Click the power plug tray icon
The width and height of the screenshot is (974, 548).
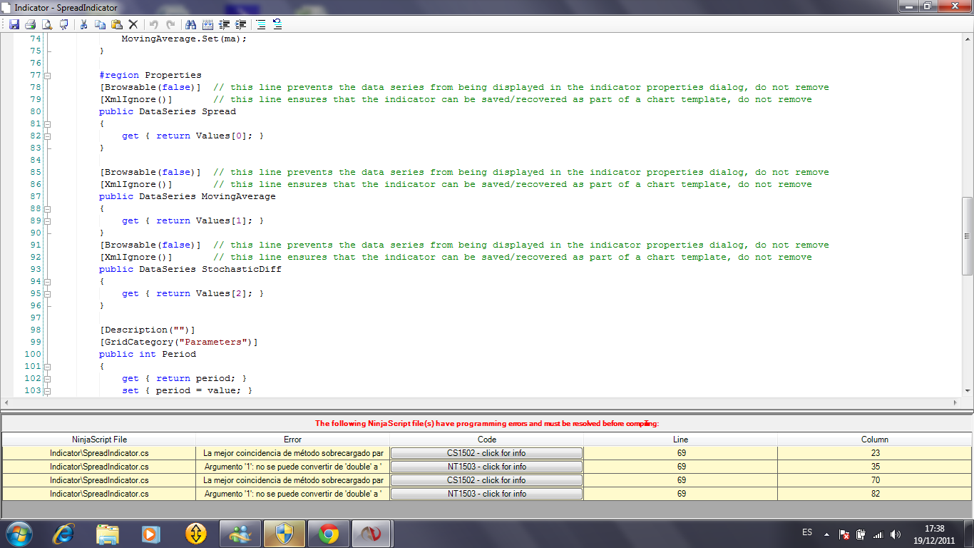pos(861,534)
